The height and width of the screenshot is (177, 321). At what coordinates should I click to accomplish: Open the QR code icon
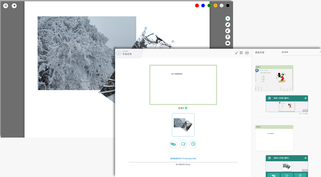click(x=241, y=53)
